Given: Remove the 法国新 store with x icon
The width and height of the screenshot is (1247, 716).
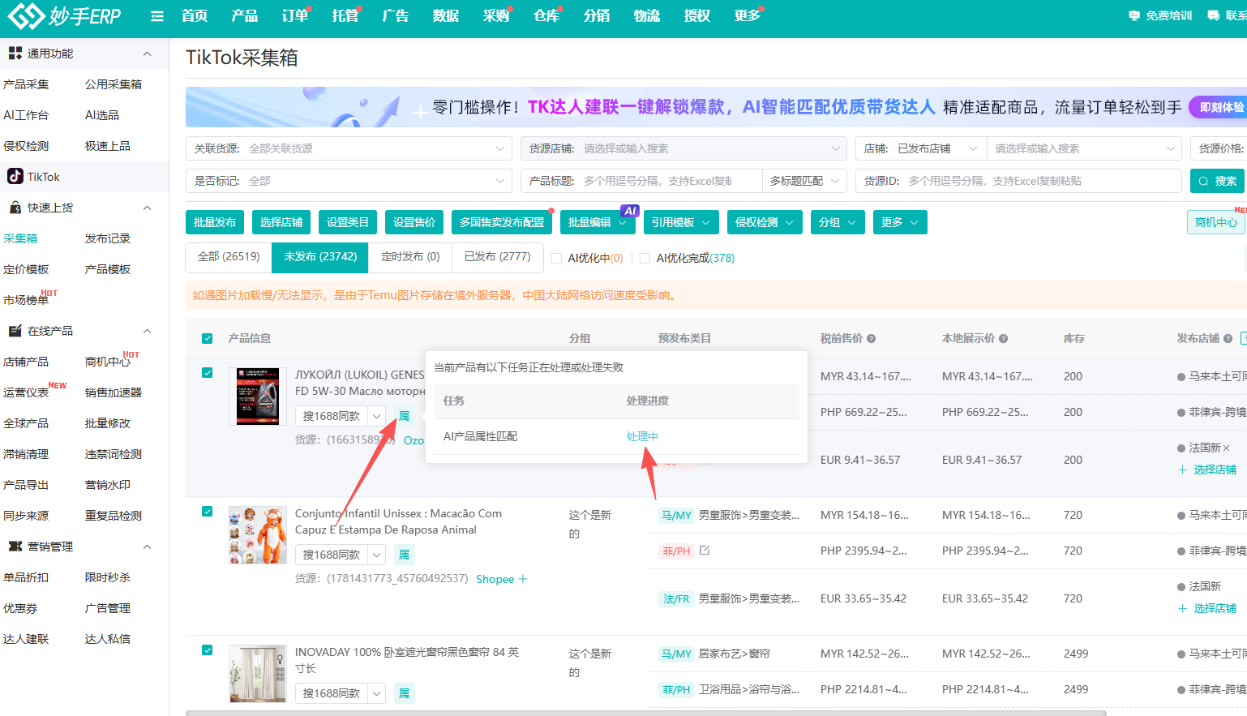Looking at the screenshot, I should point(1226,448).
